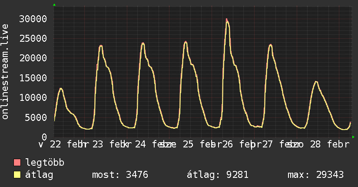
Task: Click the 20000 y-axis label
Action: 33,58
